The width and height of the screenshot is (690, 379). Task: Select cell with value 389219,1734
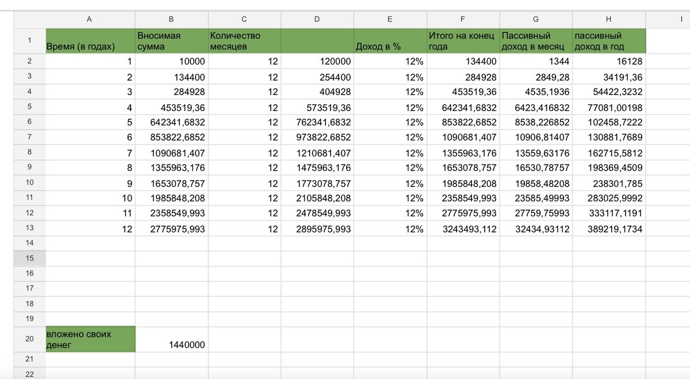[x=609, y=228]
